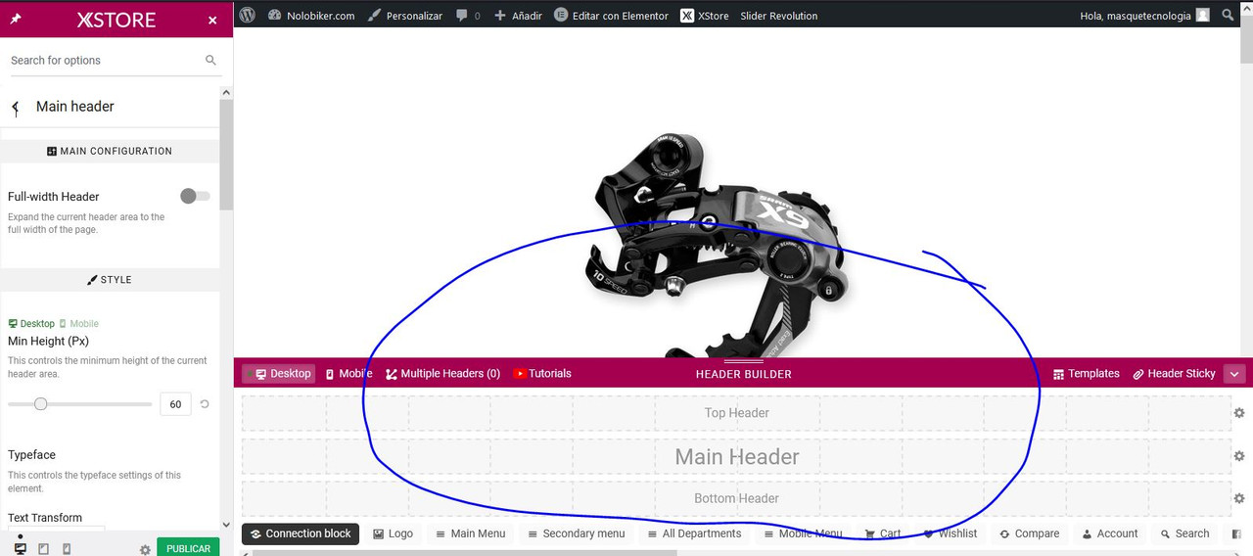The image size is (1253, 556).
Task: Click the search magnifier in options field
Action: (210, 61)
